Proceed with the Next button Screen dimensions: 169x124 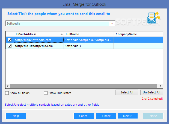tap(128, 116)
